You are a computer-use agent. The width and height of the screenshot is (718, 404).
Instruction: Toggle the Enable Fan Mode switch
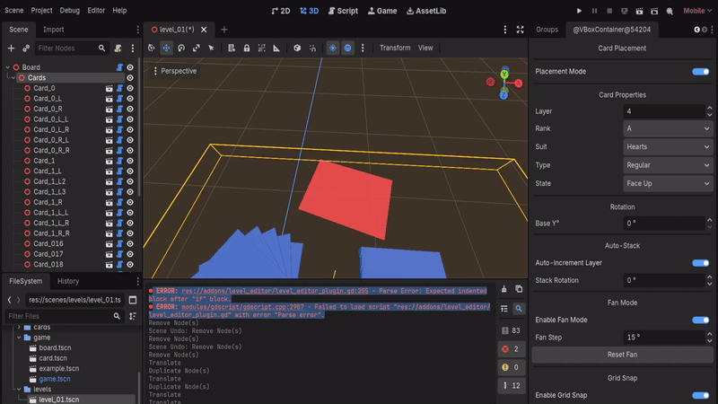700,320
